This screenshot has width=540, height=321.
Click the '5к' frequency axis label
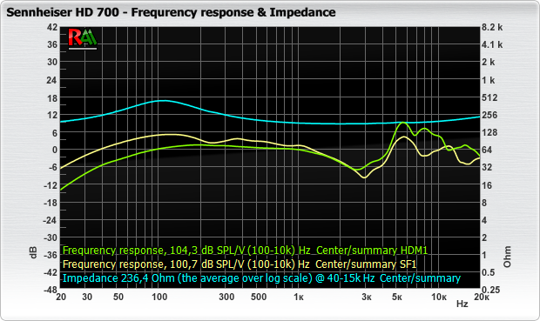pyautogui.click(x=397, y=297)
